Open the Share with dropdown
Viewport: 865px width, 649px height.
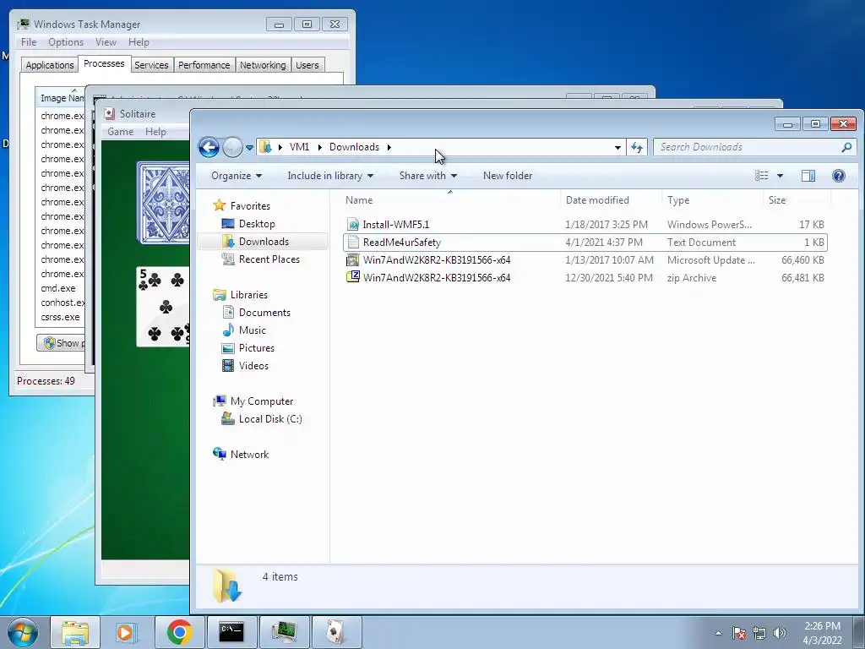(x=428, y=176)
